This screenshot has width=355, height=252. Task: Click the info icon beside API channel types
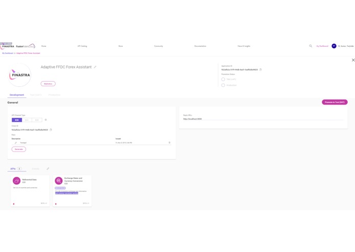[46, 120]
